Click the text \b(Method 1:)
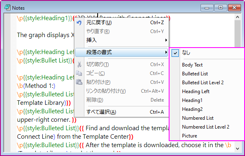 click(36, 86)
